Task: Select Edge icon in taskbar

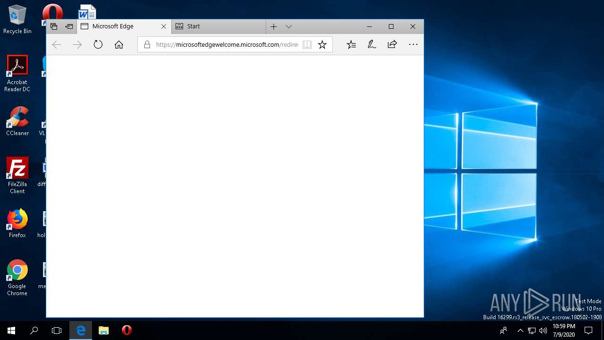Action: tap(81, 331)
